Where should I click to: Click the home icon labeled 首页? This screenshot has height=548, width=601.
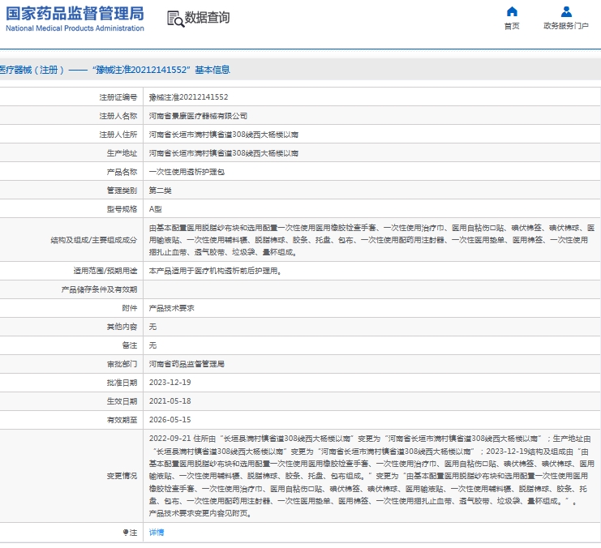point(512,11)
